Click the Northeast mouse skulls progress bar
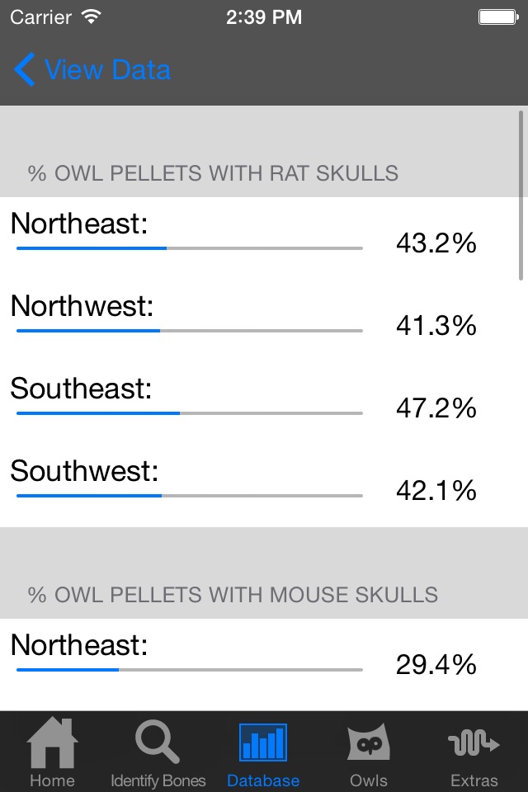 point(189,669)
